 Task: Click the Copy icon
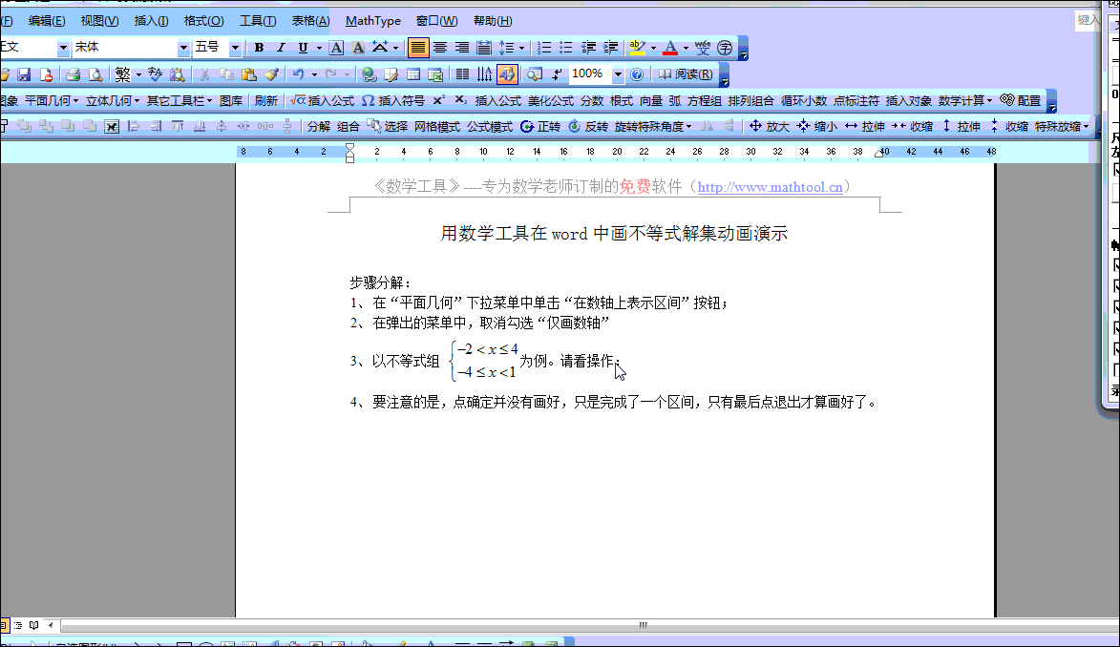pos(227,74)
